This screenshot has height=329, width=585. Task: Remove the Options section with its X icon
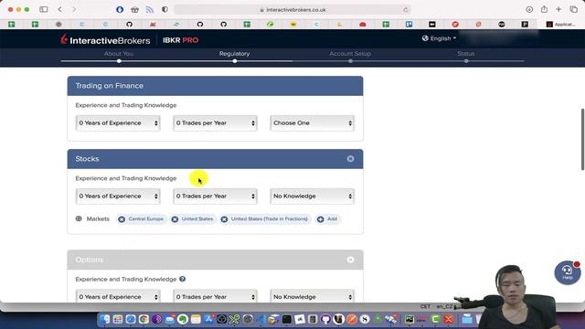[350, 260]
